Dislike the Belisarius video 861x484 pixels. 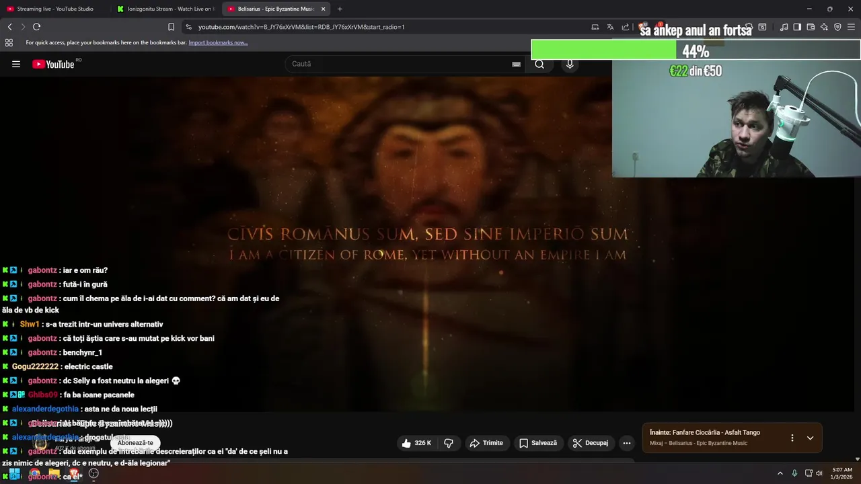point(449,443)
